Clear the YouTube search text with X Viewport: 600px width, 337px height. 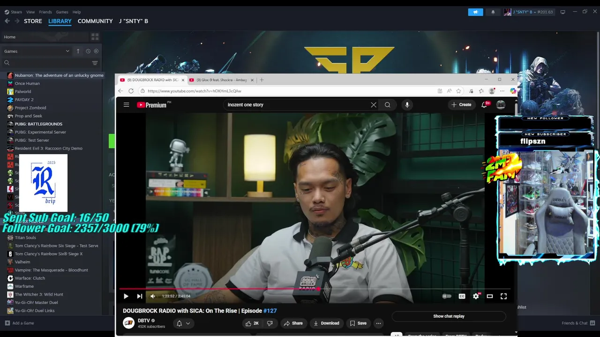pyautogui.click(x=374, y=105)
